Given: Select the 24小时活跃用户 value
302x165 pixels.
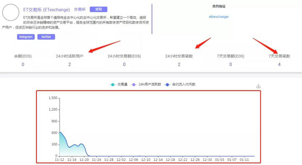Looking at the screenshot, I should tap(70, 64).
